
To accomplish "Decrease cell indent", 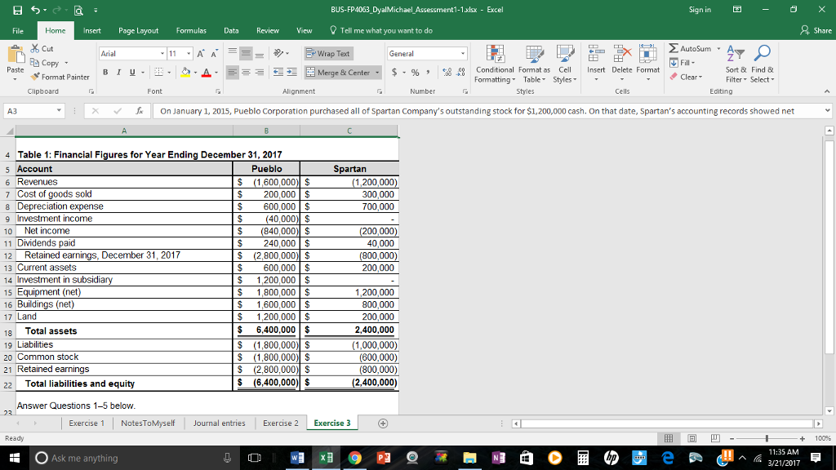I will [278, 72].
